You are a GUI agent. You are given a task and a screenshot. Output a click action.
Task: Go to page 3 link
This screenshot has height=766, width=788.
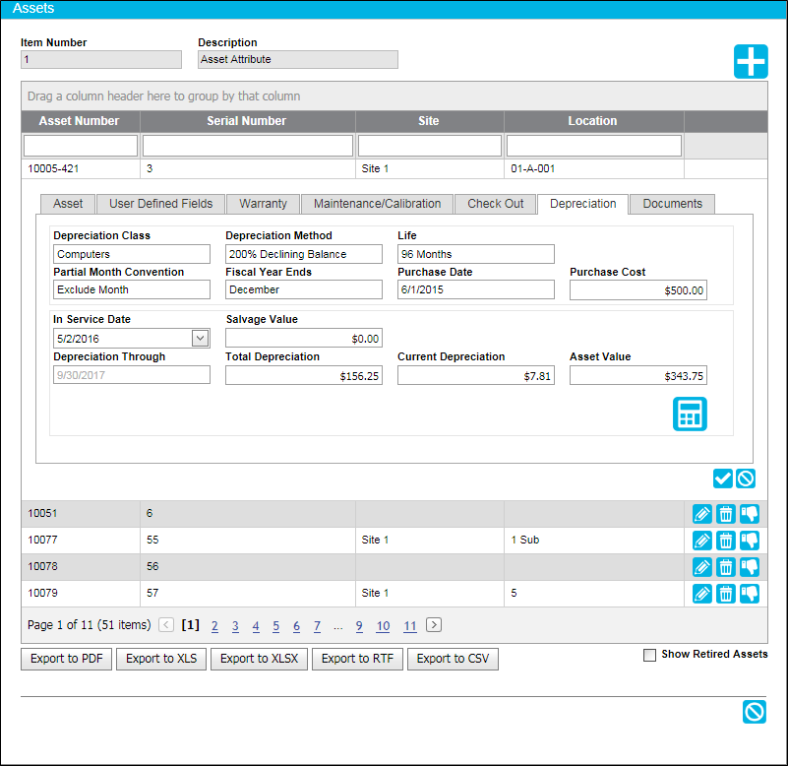point(235,625)
